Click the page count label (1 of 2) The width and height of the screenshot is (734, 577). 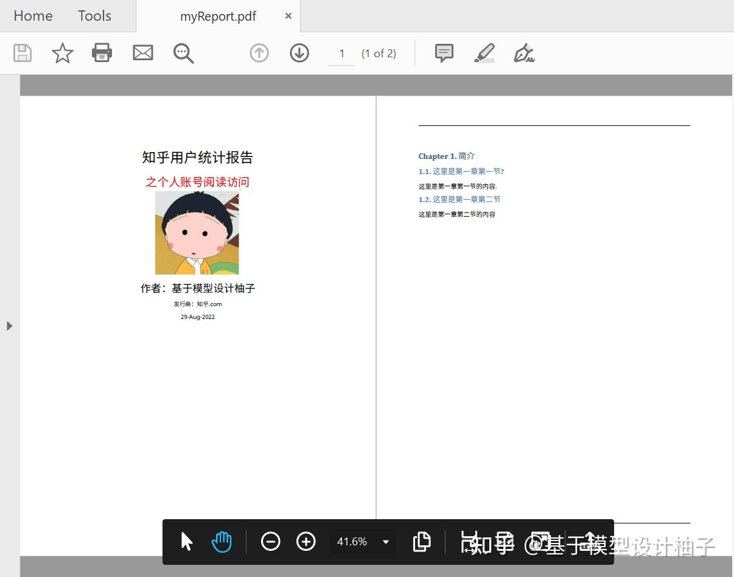tap(379, 54)
